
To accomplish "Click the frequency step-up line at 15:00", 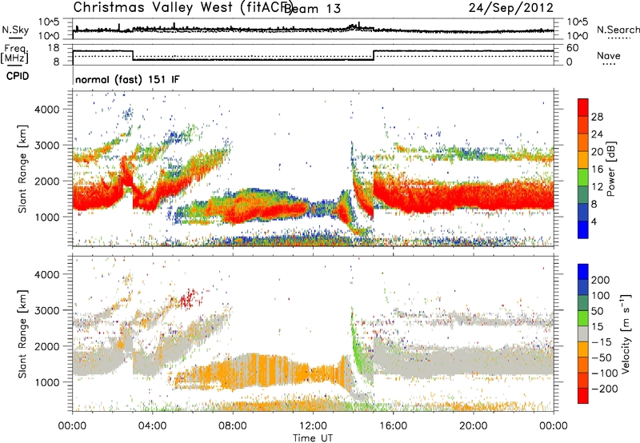I will click(374, 56).
